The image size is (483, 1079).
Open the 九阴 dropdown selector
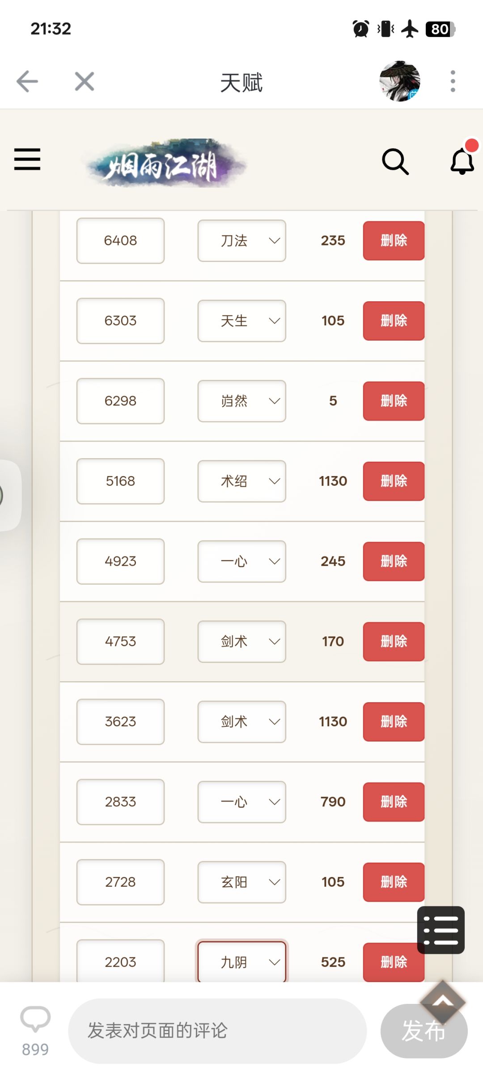[x=241, y=961]
